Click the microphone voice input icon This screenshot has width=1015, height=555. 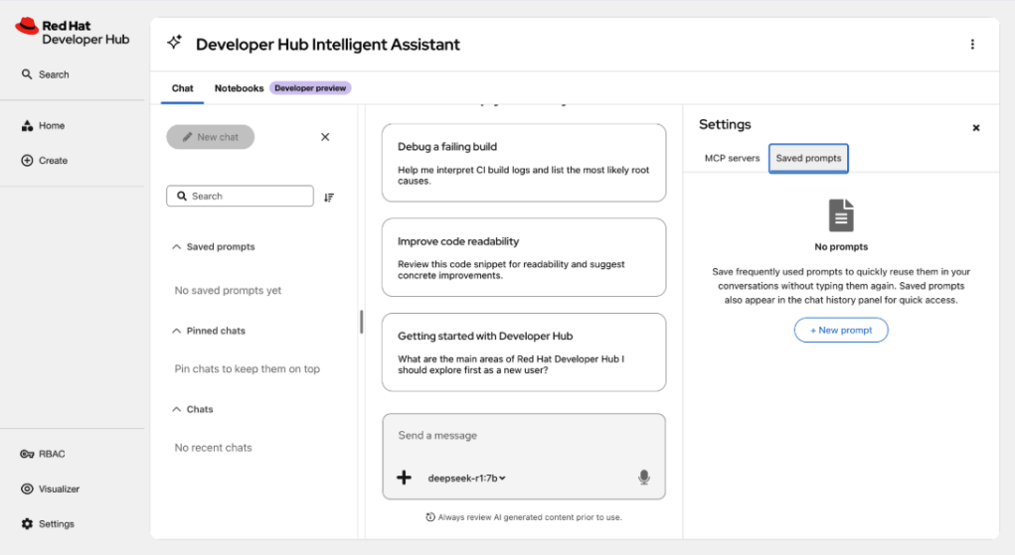(x=643, y=478)
